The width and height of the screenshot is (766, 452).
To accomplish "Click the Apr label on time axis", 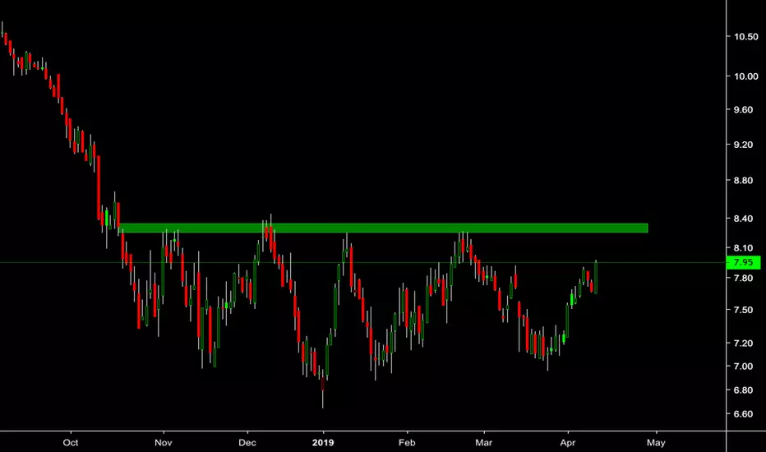I will (x=568, y=443).
